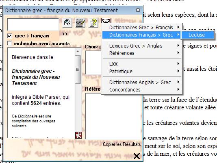Viewport: 217px width, 163px height.
Task: Click the window title bar text
Action: coord(61,11)
